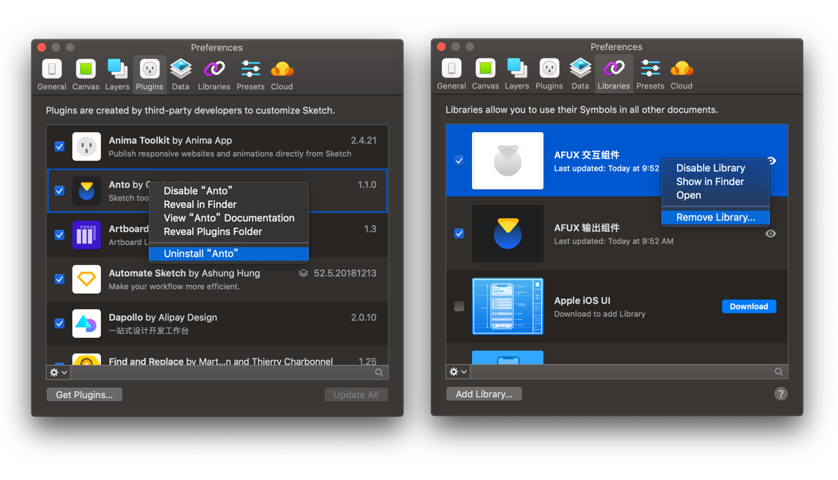Select Automate Sketch by Ashung Hung row
838x480 pixels.
click(x=217, y=279)
